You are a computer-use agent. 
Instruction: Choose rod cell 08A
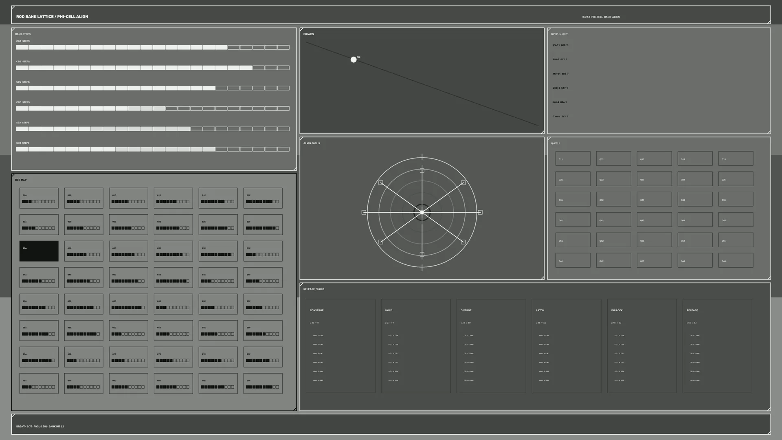(x=39, y=383)
